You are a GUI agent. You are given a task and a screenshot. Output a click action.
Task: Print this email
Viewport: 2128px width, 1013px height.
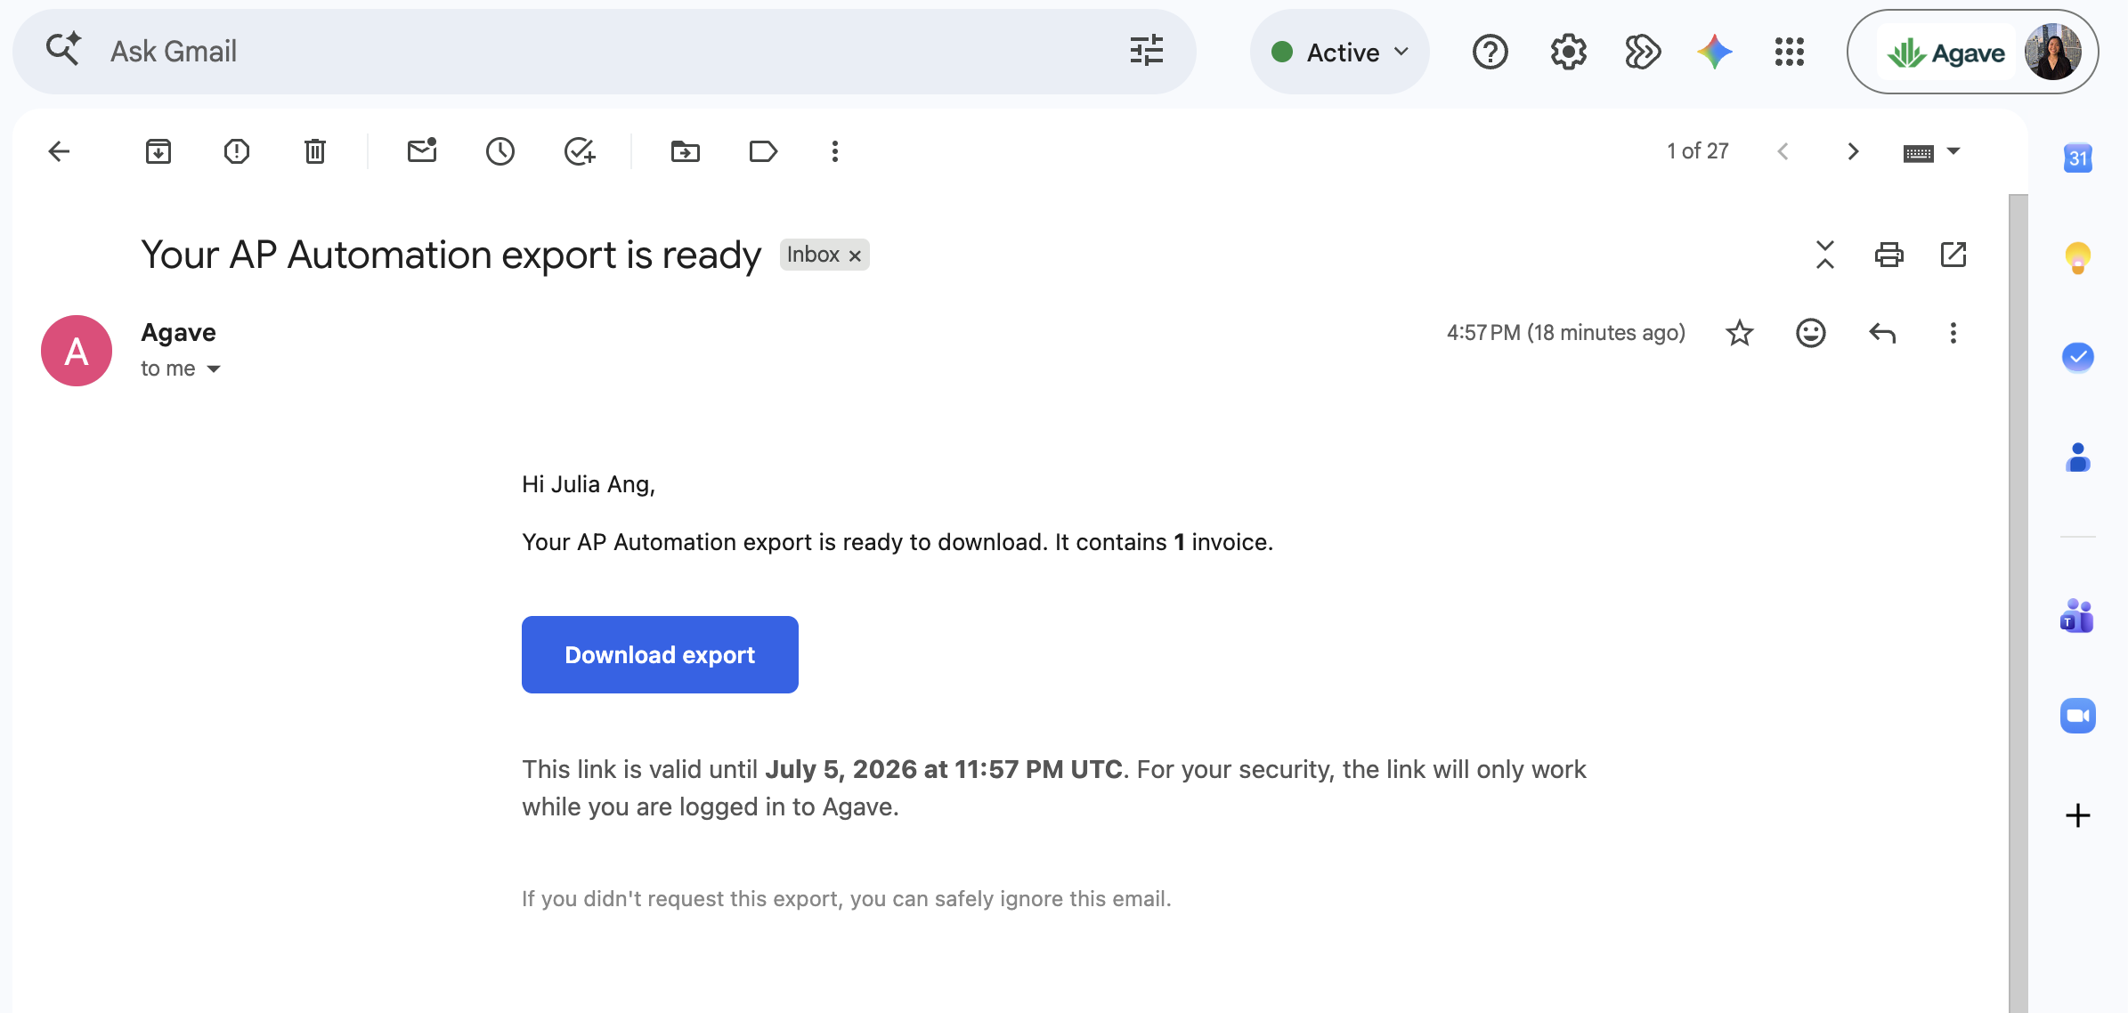click(x=1889, y=255)
